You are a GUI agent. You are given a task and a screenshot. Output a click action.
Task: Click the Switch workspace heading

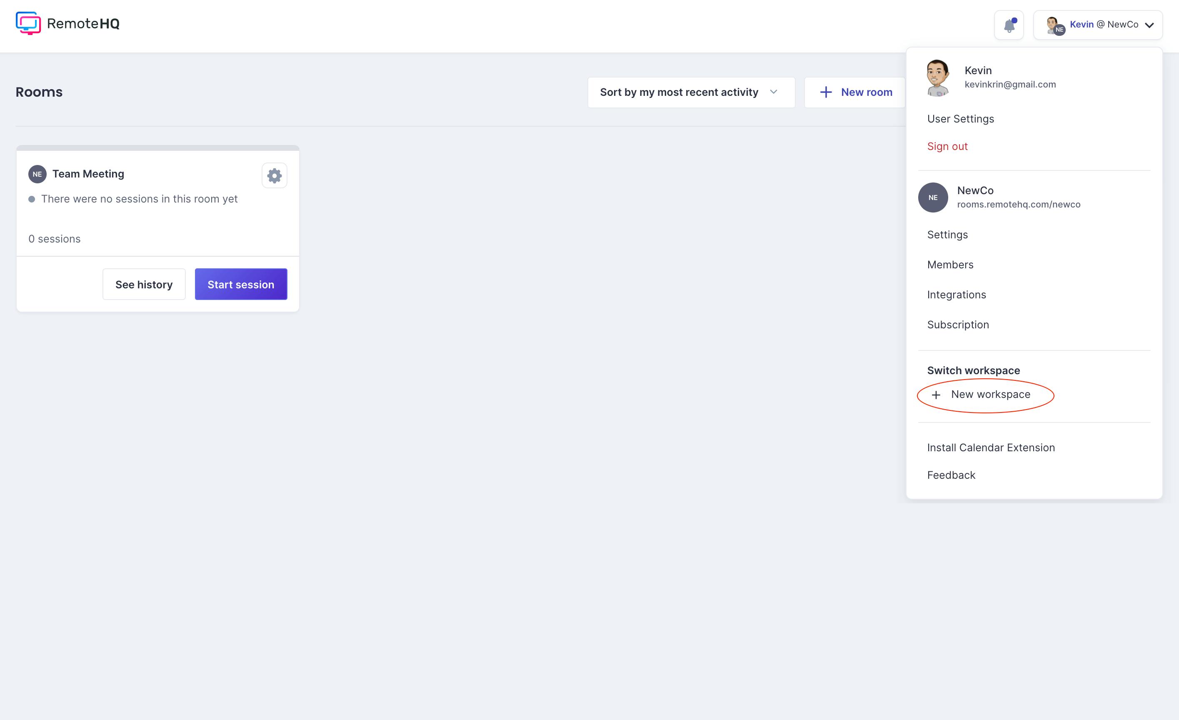tap(973, 371)
